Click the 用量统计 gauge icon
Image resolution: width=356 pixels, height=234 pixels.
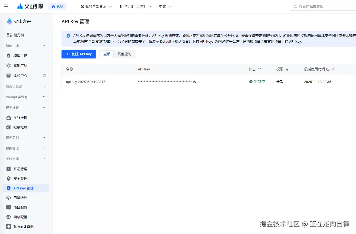(x=9, y=198)
